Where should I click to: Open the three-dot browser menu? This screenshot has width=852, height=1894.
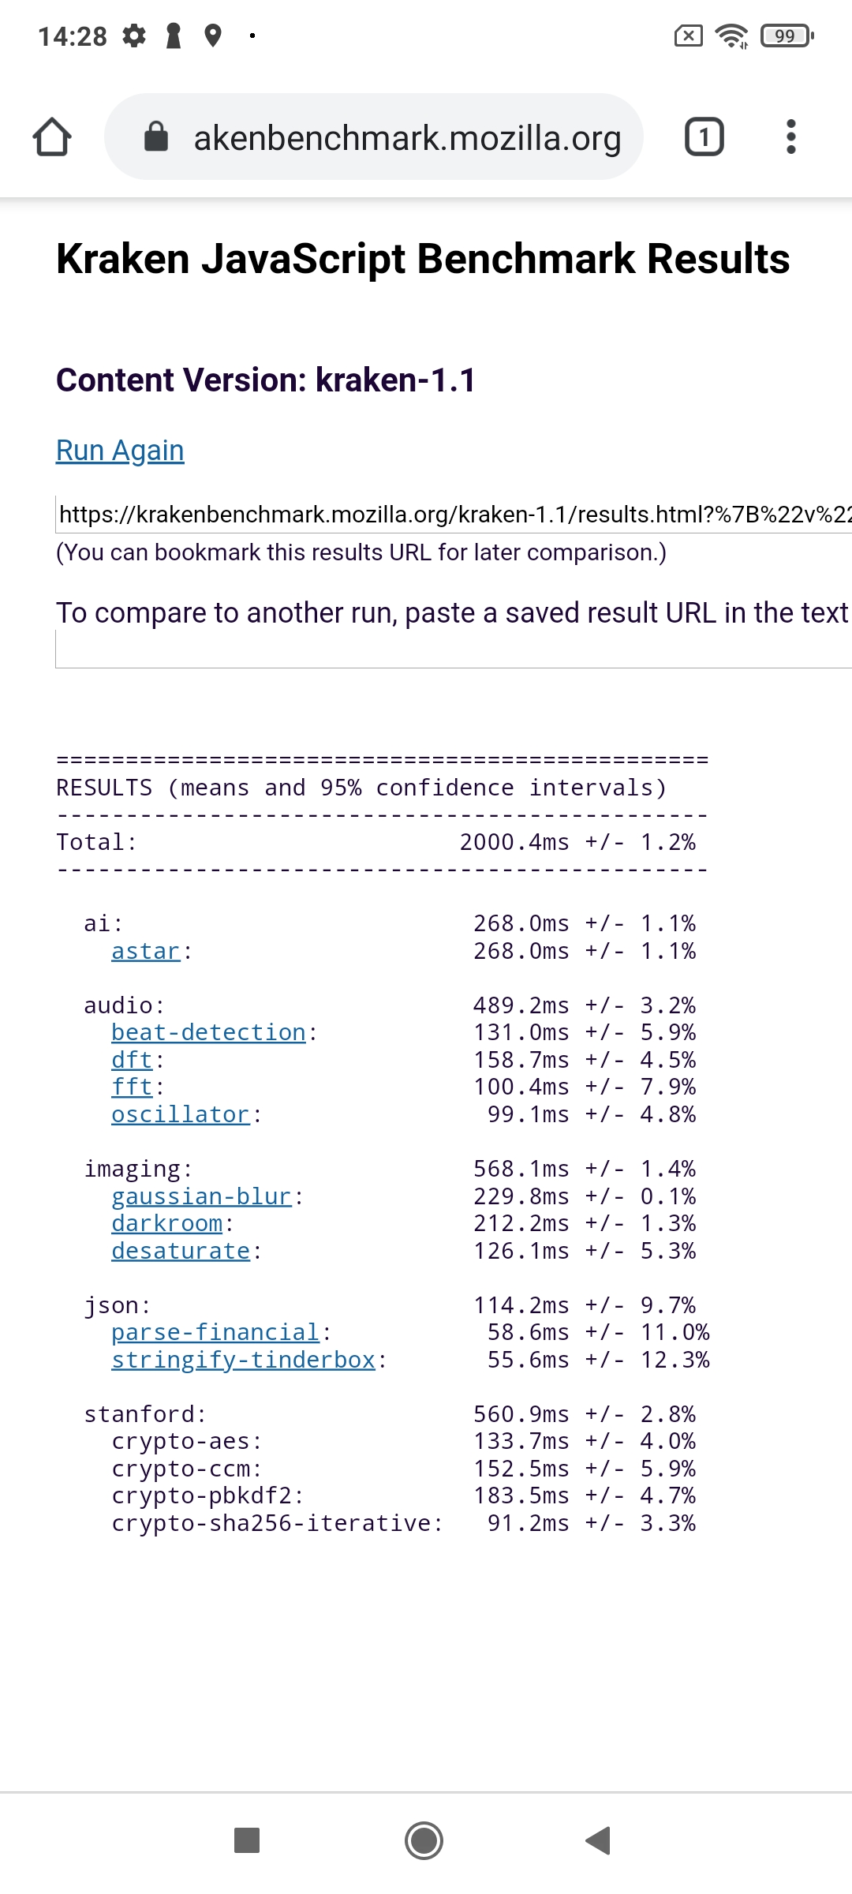coord(790,137)
